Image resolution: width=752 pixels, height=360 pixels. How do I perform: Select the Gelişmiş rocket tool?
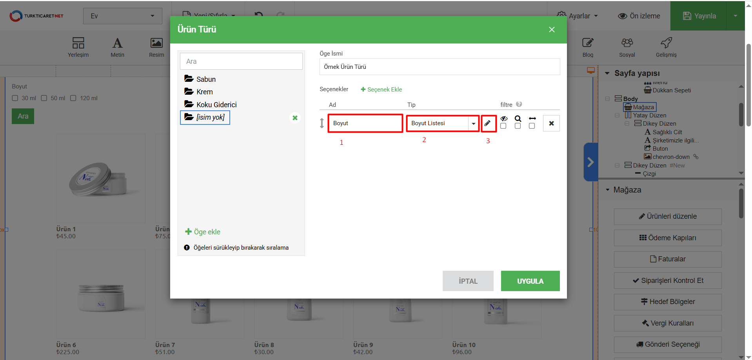(x=666, y=47)
